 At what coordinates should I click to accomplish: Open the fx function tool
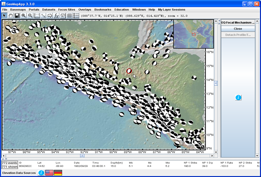(56, 16)
